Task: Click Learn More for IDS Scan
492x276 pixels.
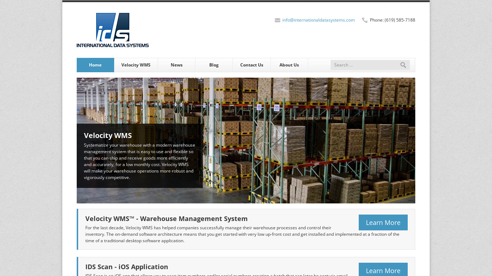Action: (x=383, y=270)
